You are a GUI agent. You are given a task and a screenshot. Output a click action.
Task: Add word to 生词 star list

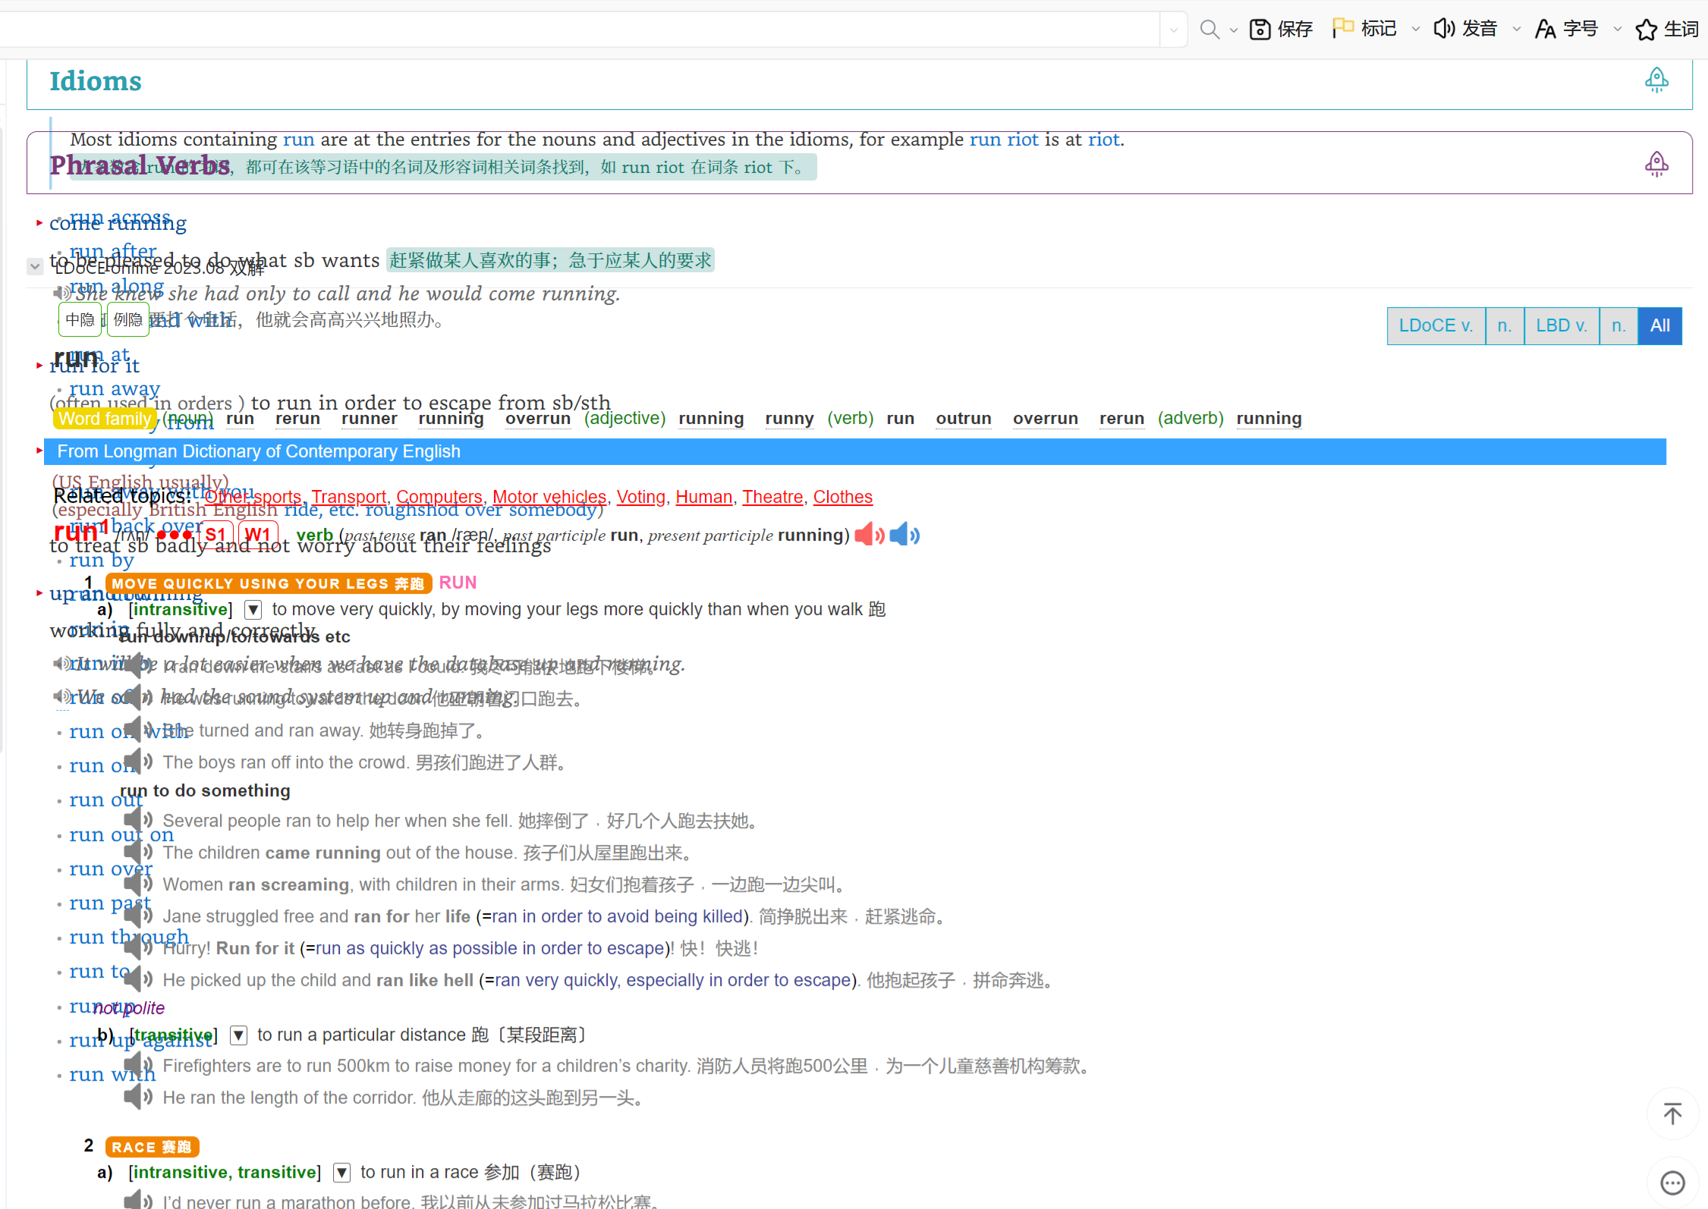1646,30
